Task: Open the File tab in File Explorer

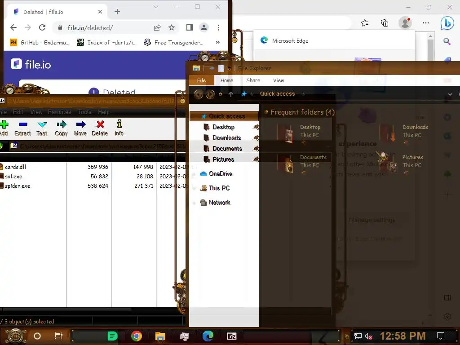Action: coord(201,80)
